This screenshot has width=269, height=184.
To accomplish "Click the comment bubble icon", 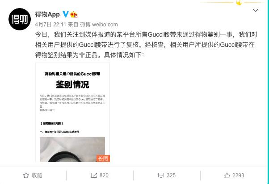I will point(161,175).
